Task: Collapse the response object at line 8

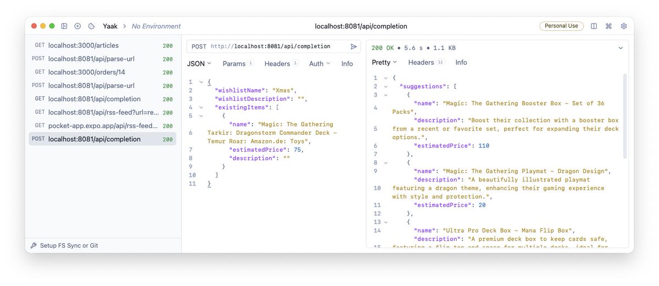Action: tap(386, 163)
